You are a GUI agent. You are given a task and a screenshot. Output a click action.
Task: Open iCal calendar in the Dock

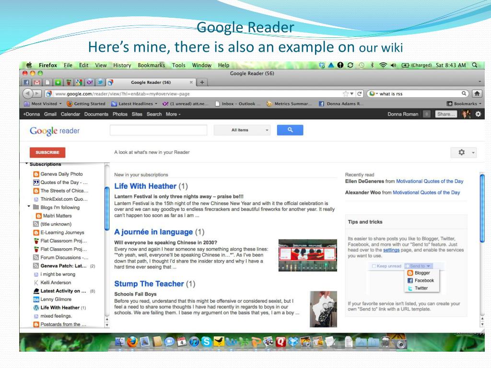point(182,341)
